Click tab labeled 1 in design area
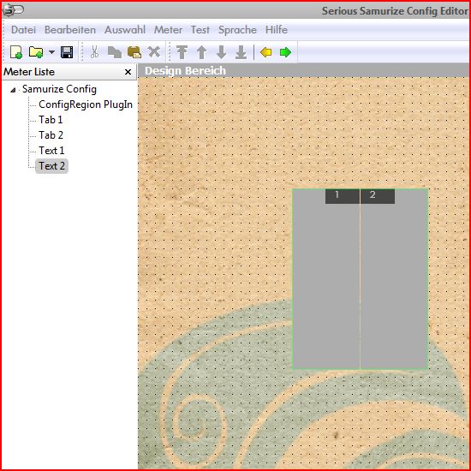The width and height of the screenshot is (471, 471). [x=343, y=196]
